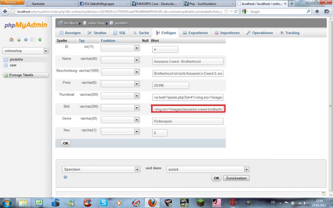This screenshot has width=333, height=208.
Task: Click the onlineshop breadcrumb link
Action: (93, 22)
